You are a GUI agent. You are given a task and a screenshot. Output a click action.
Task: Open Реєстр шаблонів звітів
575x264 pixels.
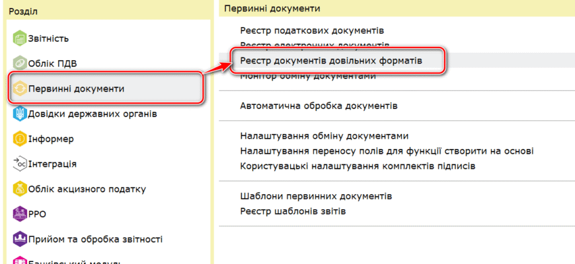293,211
